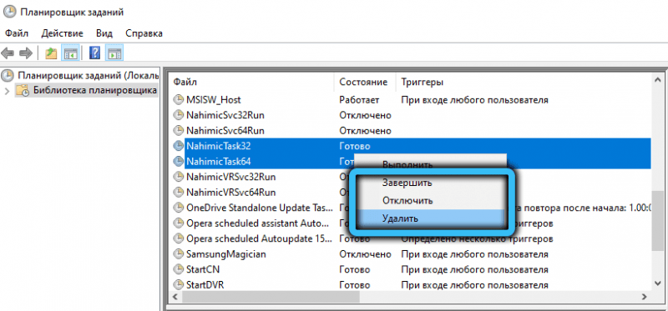Click the clock icon beside NahimicSvc64Run
668x311 pixels.
[178, 131]
